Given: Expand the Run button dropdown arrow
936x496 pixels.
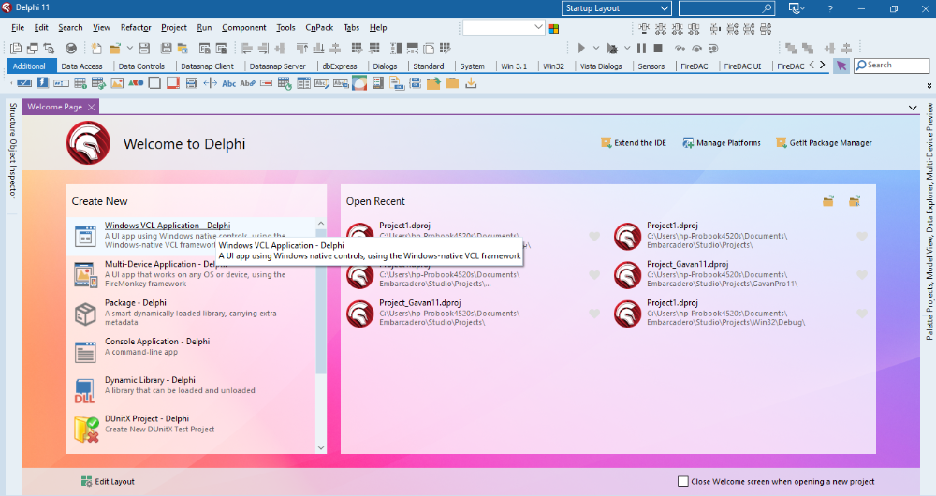Looking at the screenshot, I should (x=595, y=48).
